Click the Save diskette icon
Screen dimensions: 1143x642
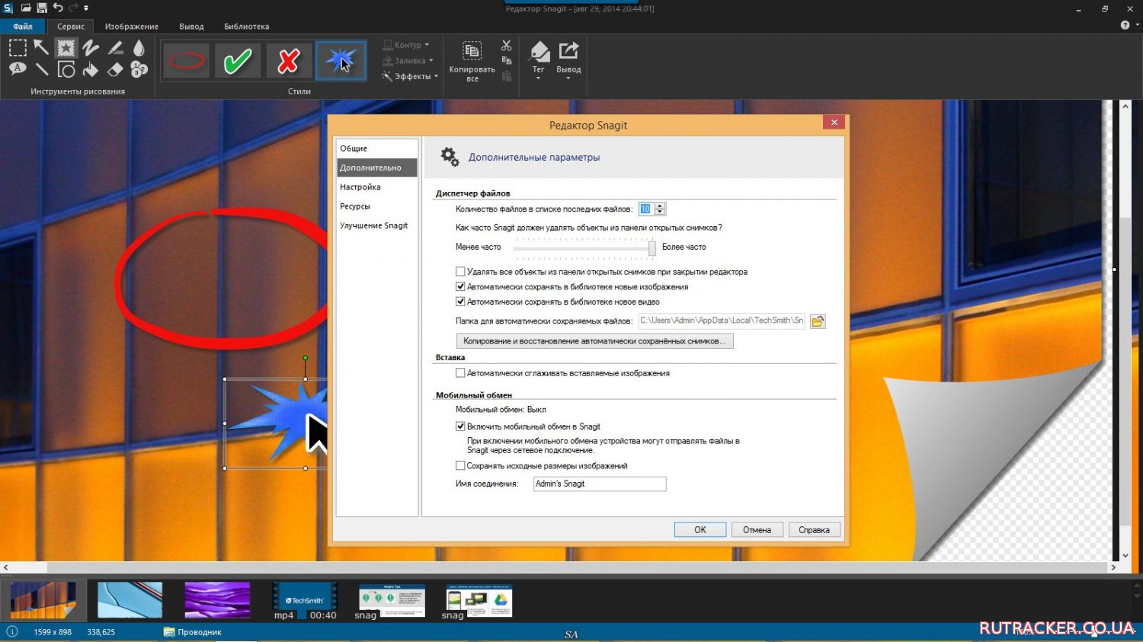[42, 8]
